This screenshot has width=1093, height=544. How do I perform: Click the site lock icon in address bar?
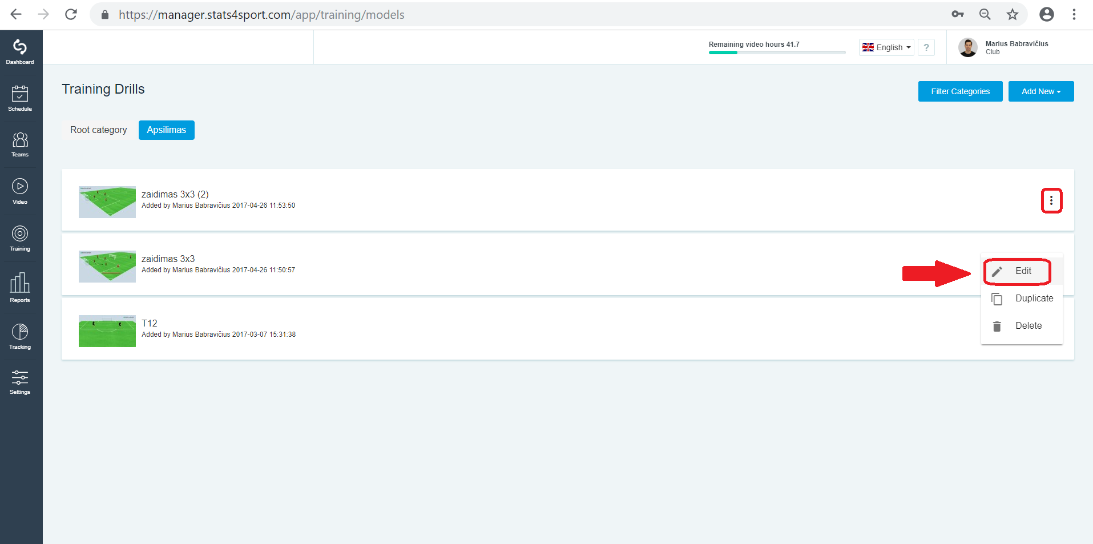coord(105,15)
